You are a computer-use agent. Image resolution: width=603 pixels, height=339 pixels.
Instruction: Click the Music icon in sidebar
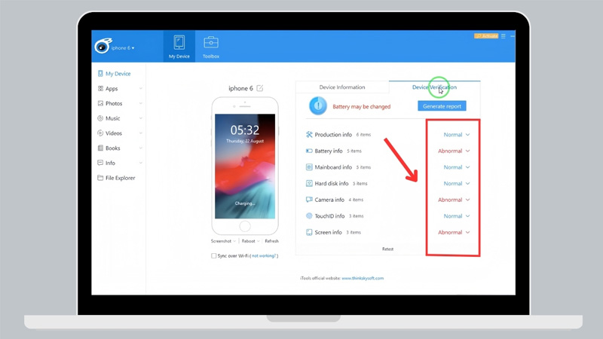coord(100,118)
